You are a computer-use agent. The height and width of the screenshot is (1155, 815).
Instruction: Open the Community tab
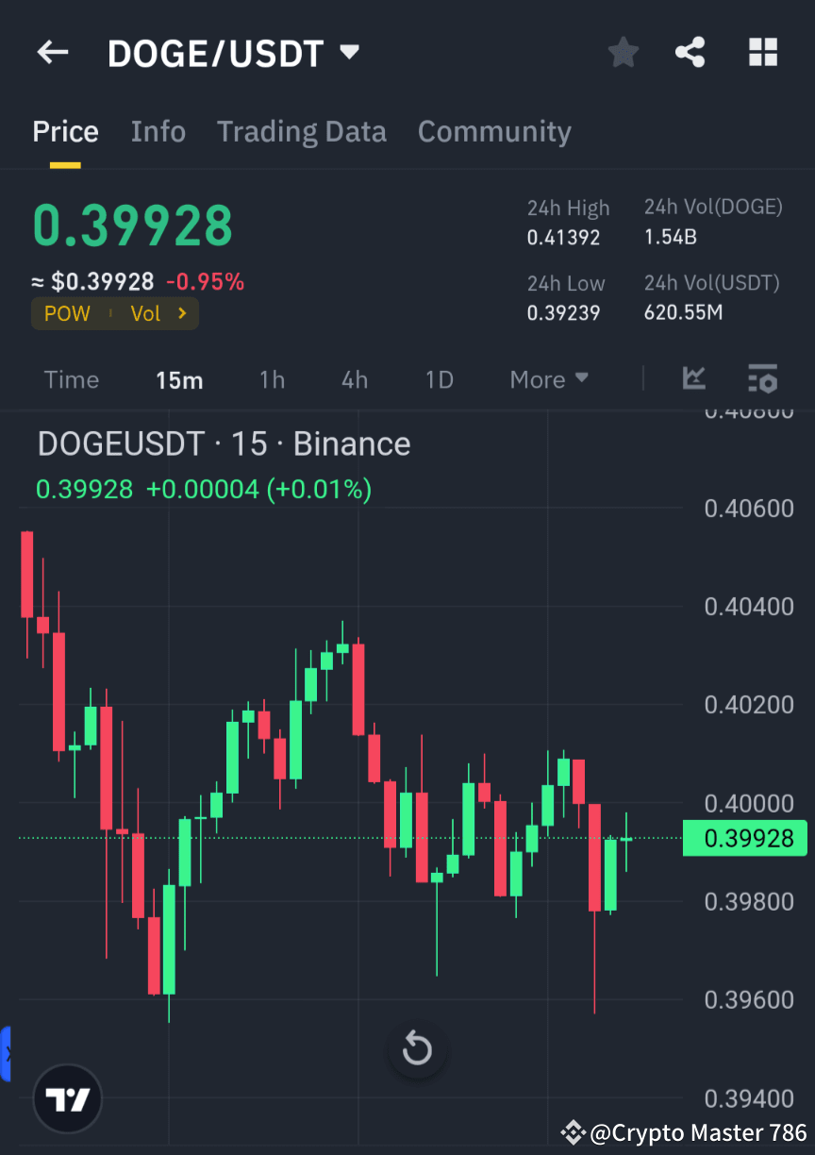click(x=494, y=131)
